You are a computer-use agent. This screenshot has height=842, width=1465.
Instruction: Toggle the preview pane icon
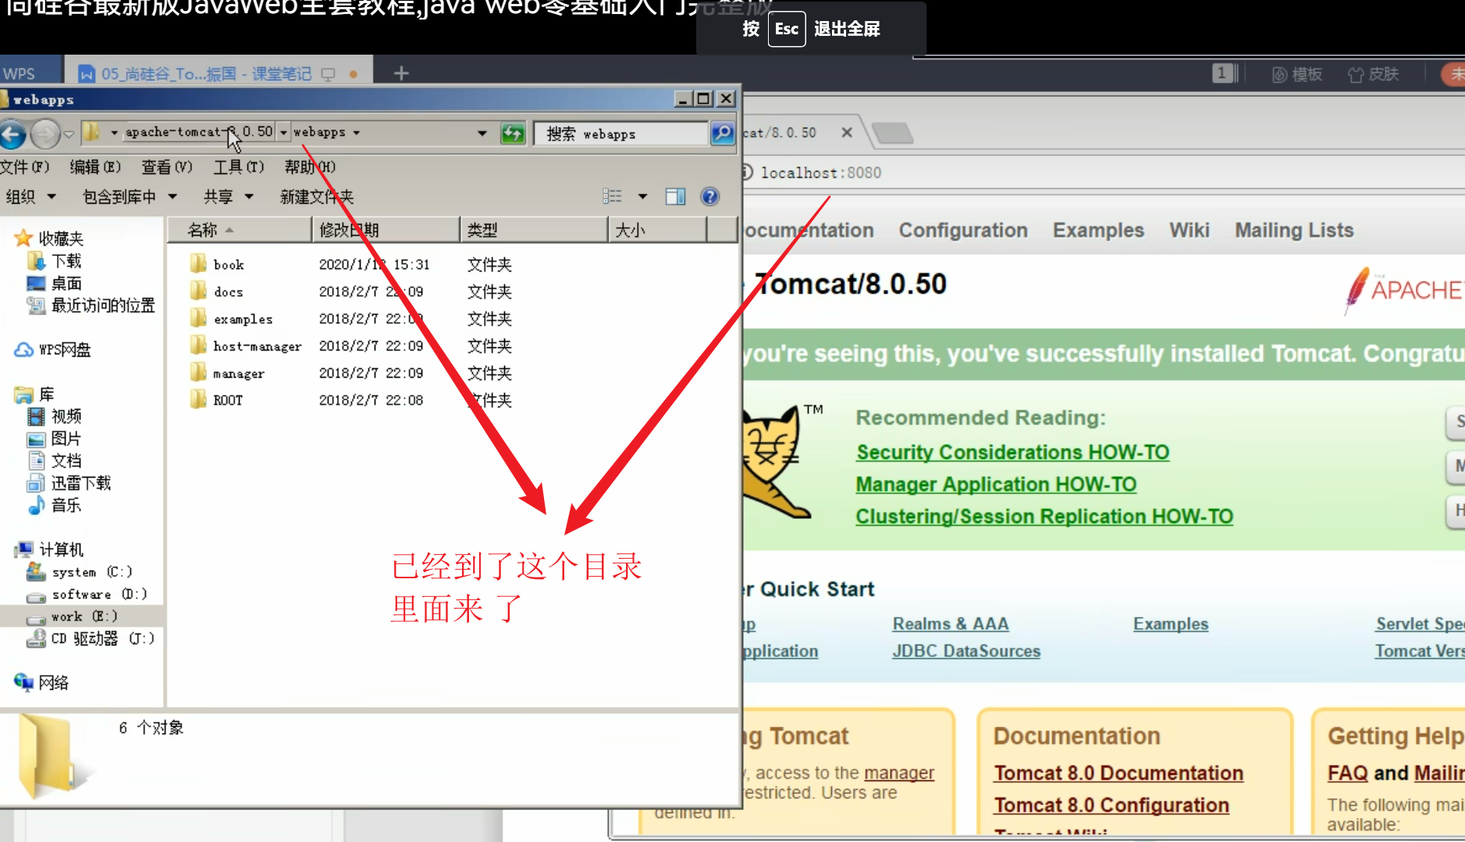pyautogui.click(x=675, y=197)
